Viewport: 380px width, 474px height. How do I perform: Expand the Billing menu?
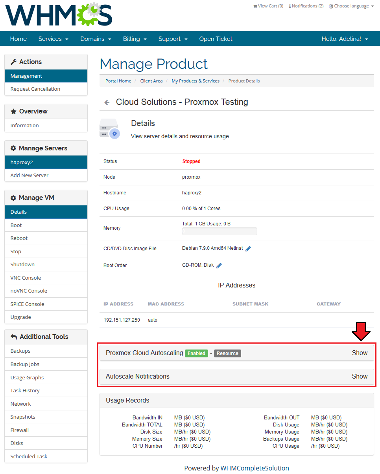[x=135, y=39]
